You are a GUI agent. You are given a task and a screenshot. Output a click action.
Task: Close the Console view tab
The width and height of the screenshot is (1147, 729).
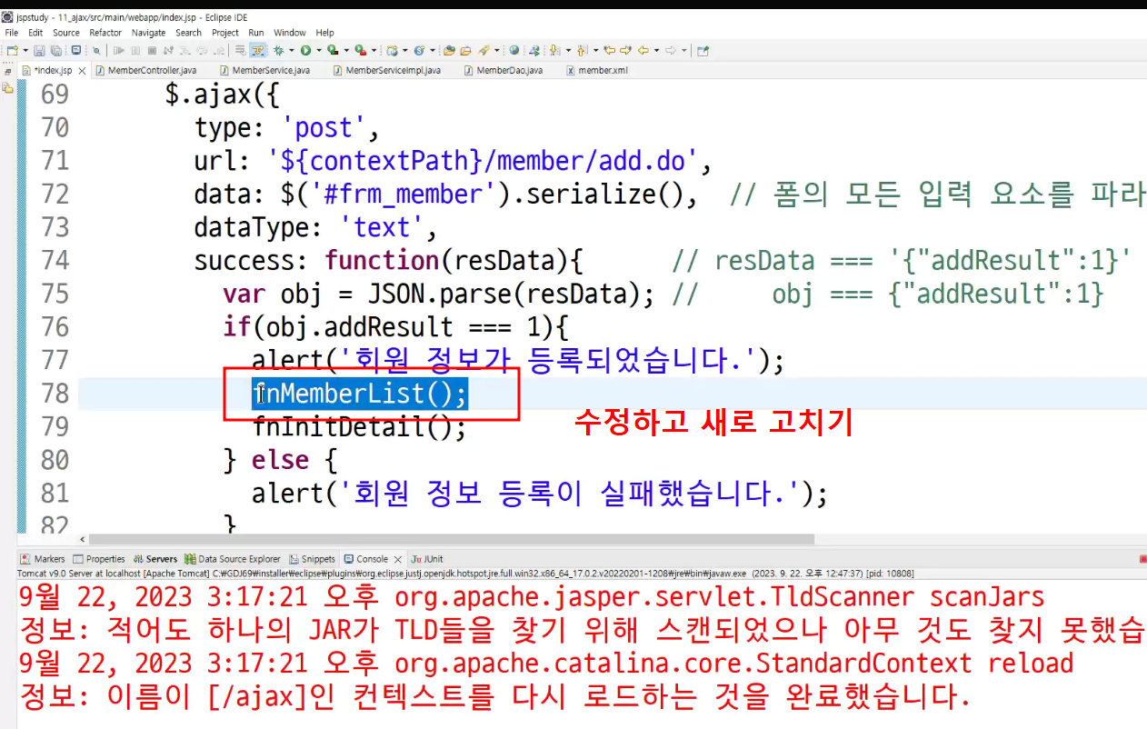(397, 559)
